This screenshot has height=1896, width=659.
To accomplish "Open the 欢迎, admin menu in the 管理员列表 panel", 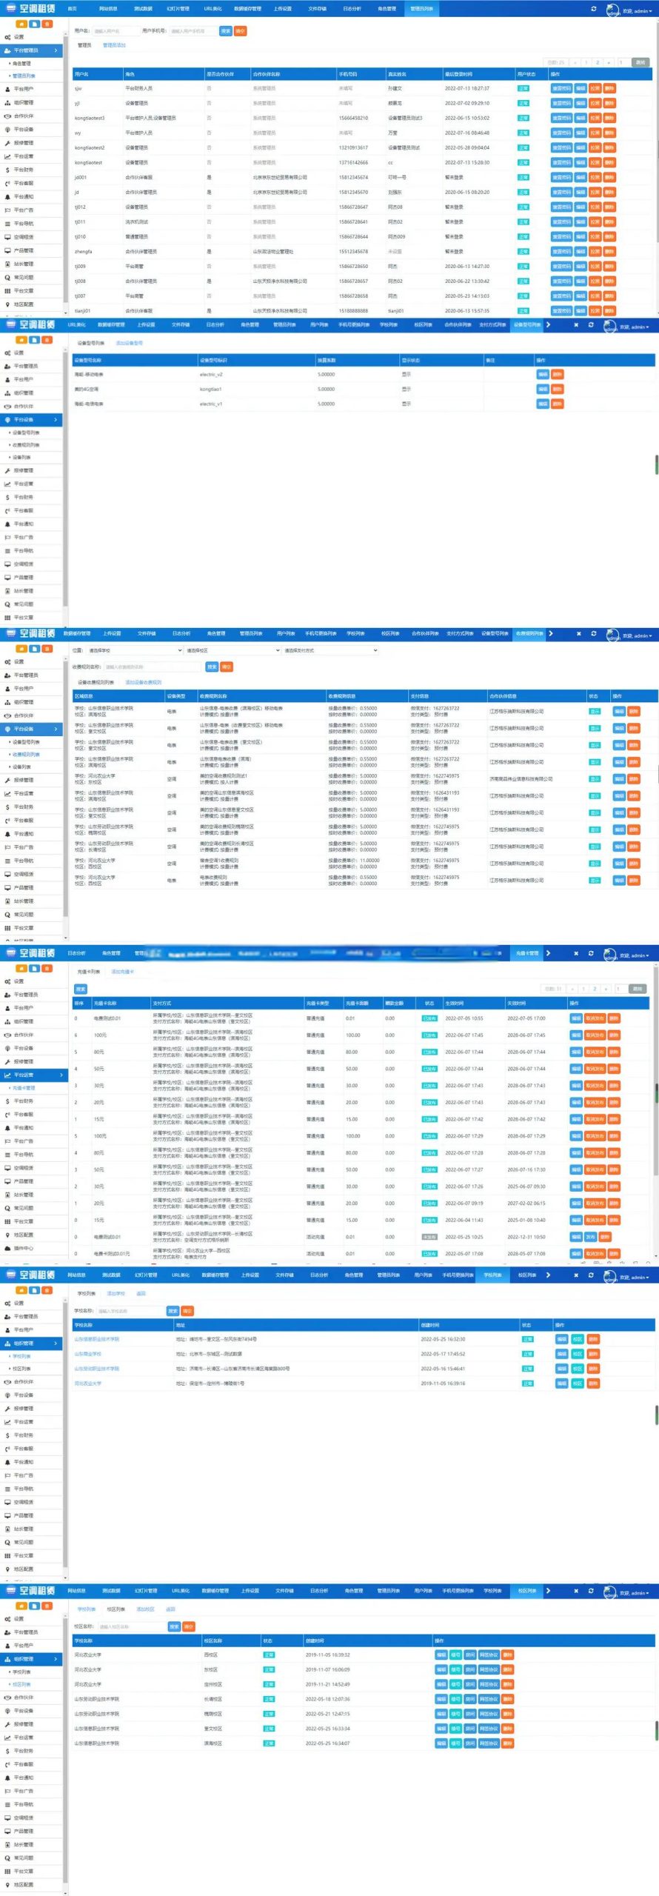I will click(637, 11).
